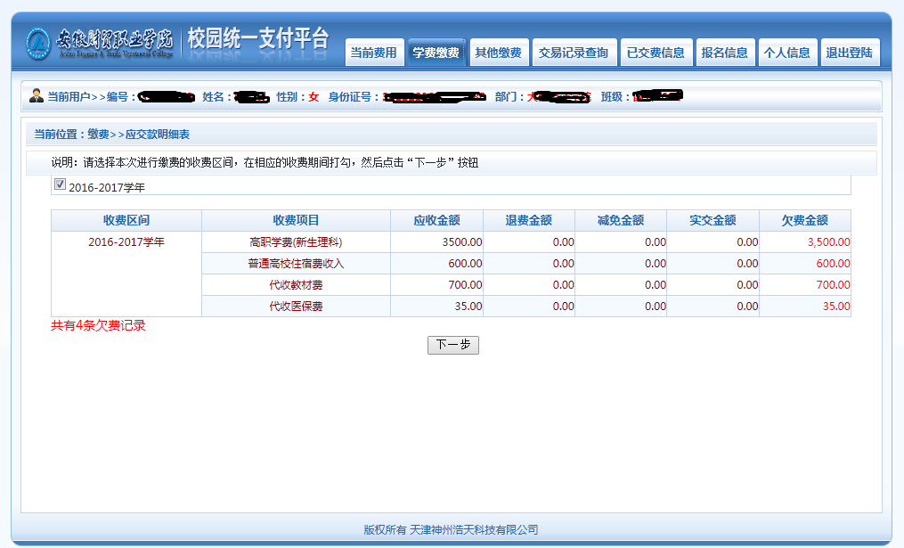This screenshot has height=548, width=904.
Task: Select the 普通高校住宿费收入 row
Action: pos(296,264)
